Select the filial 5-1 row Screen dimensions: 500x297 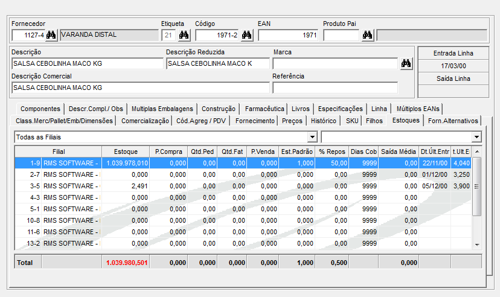(243, 209)
